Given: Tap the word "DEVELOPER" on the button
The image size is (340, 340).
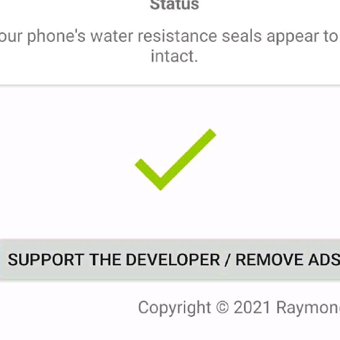Looking at the screenshot, I should 173,260.
